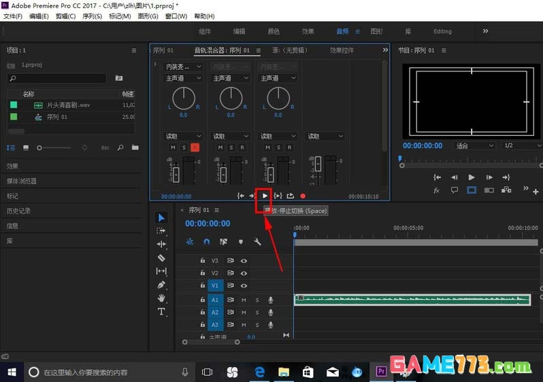
Task: Enable voice-over record on A3
Action: click(x=270, y=325)
